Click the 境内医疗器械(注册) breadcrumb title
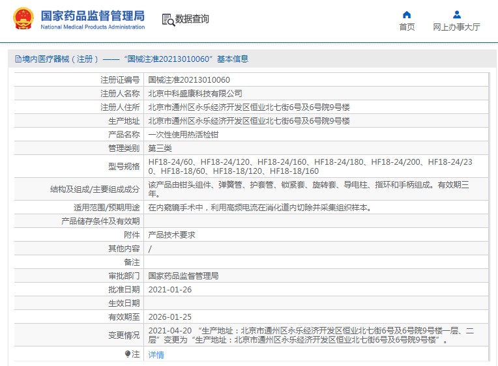The image size is (498, 366). click(61, 59)
